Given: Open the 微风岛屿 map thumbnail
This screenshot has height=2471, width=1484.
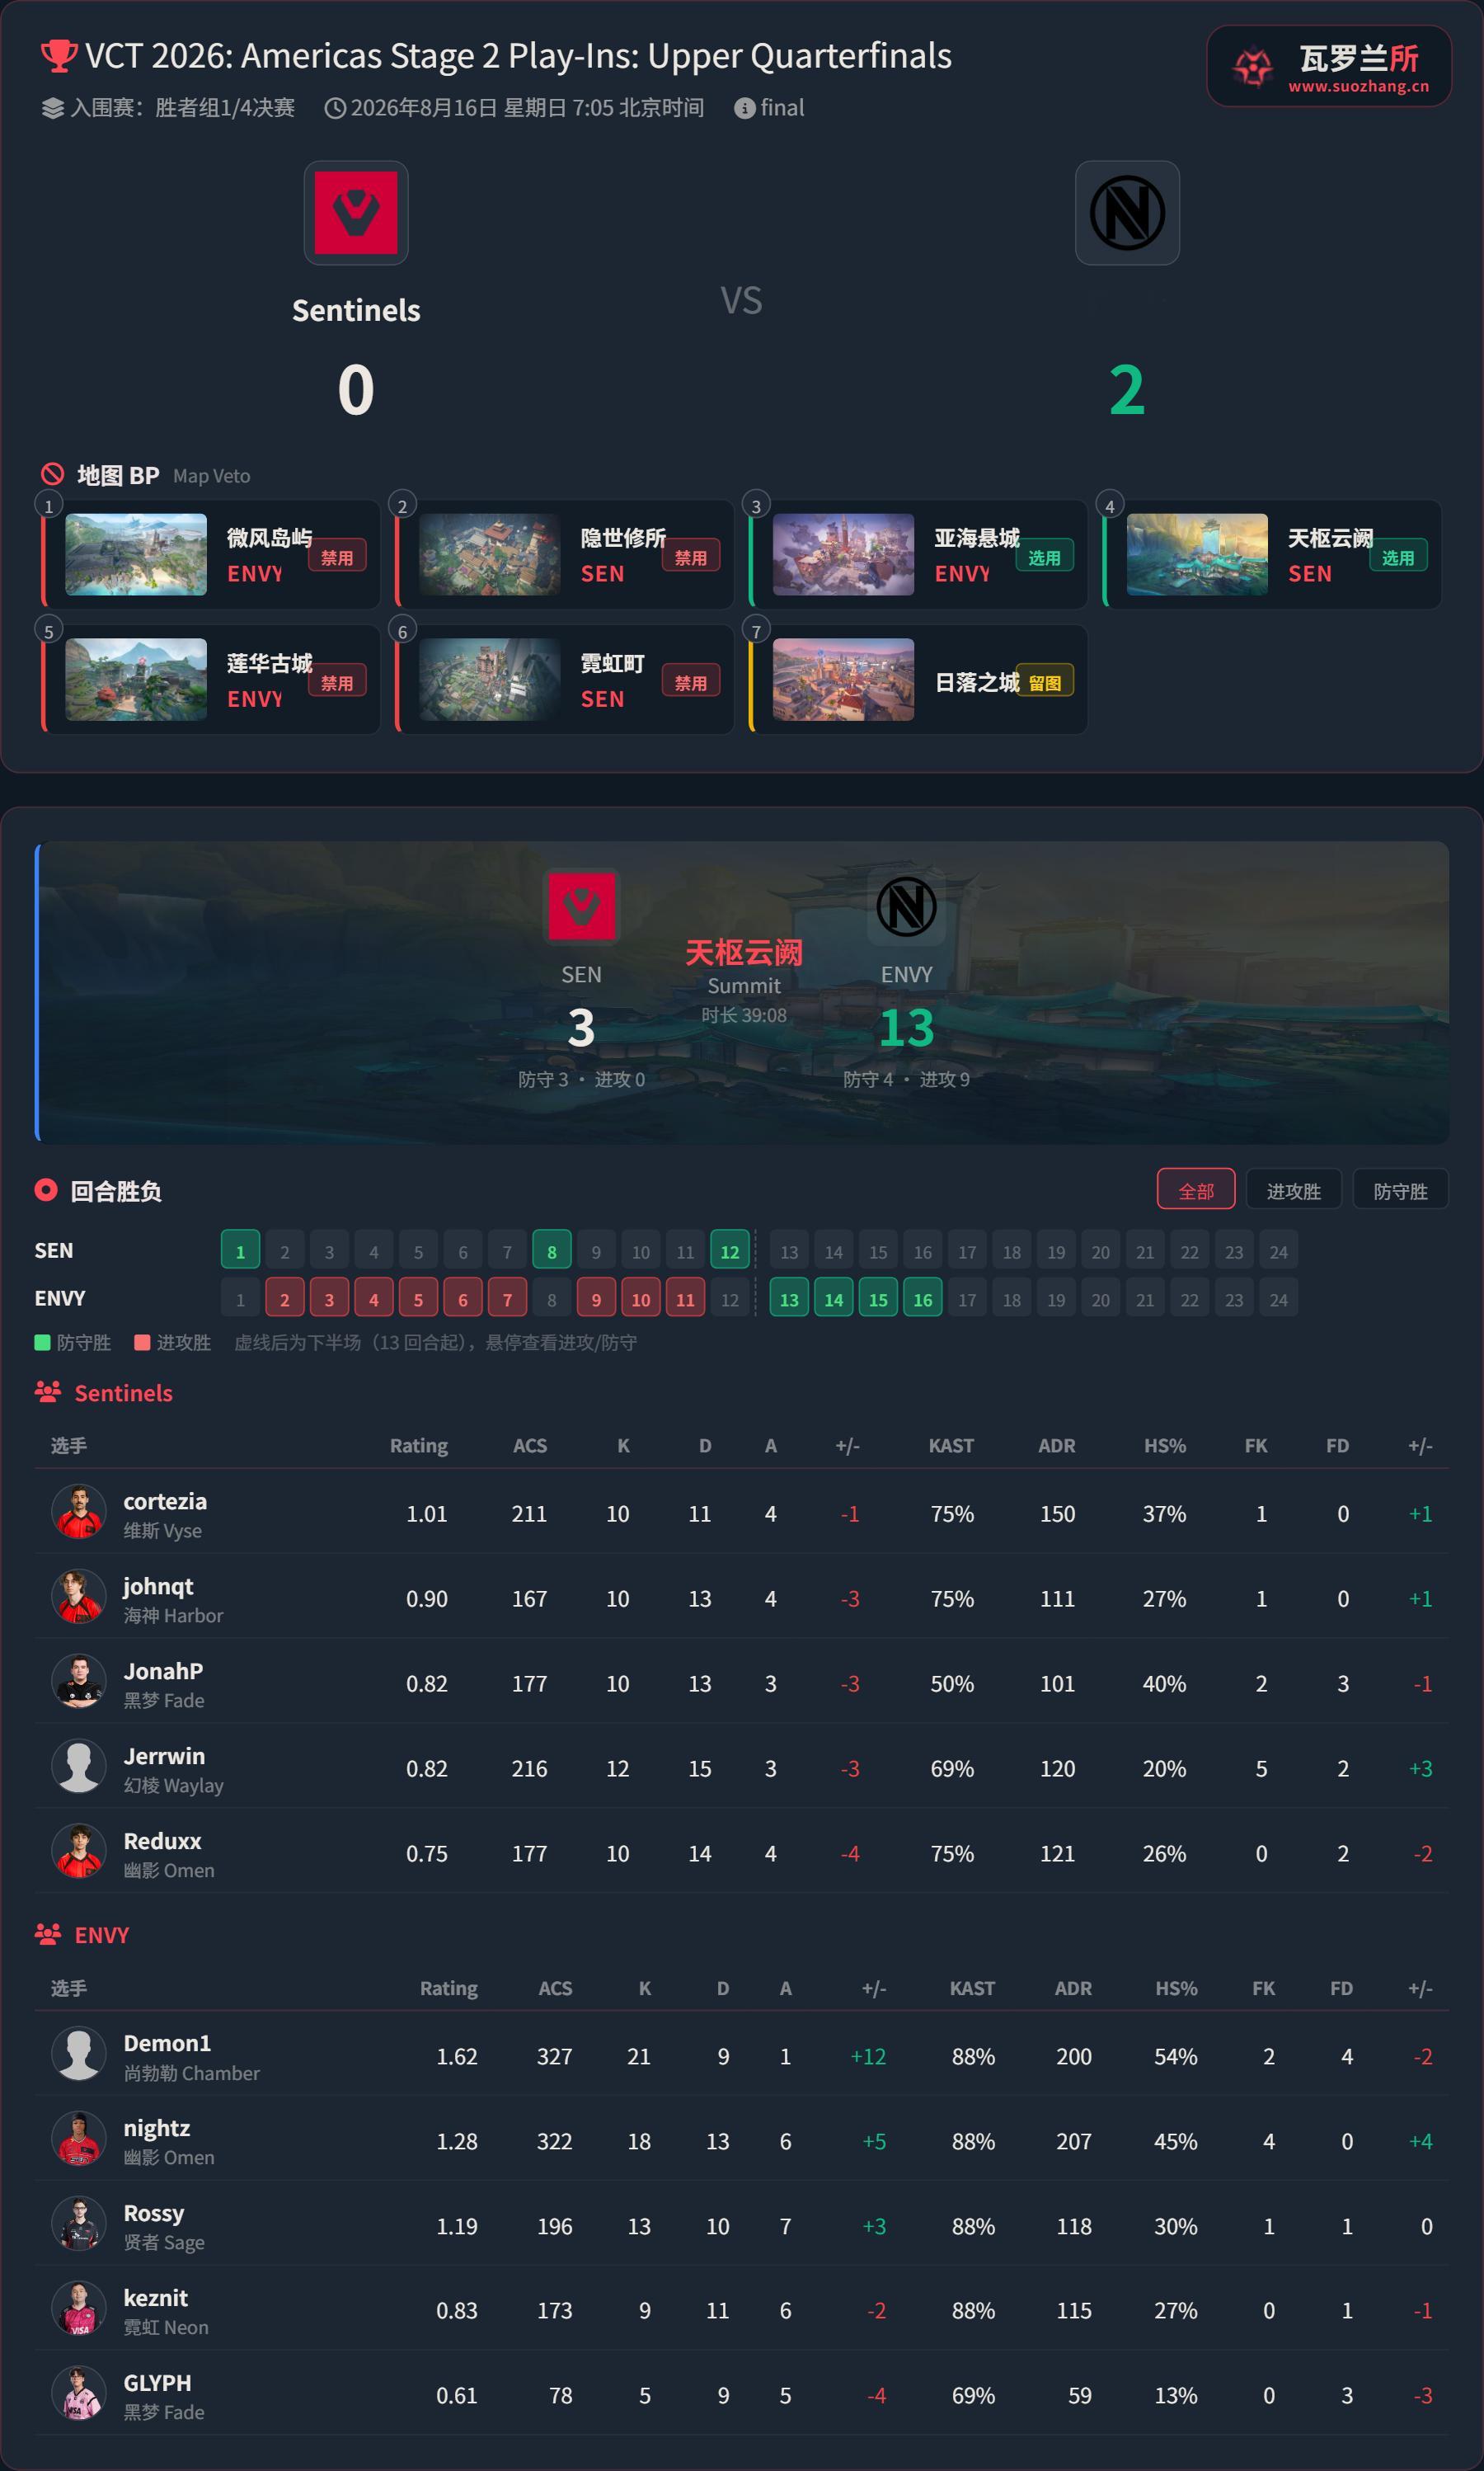Looking at the screenshot, I should [136, 554].
